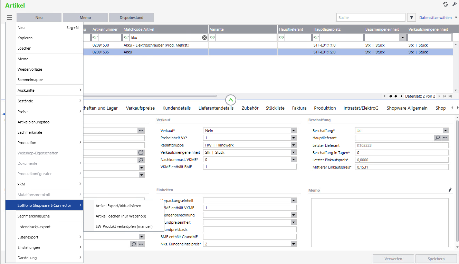This screenshot has height=264, width=459.
Task: Open the wrench settings icon
Action: coord(454,4)
